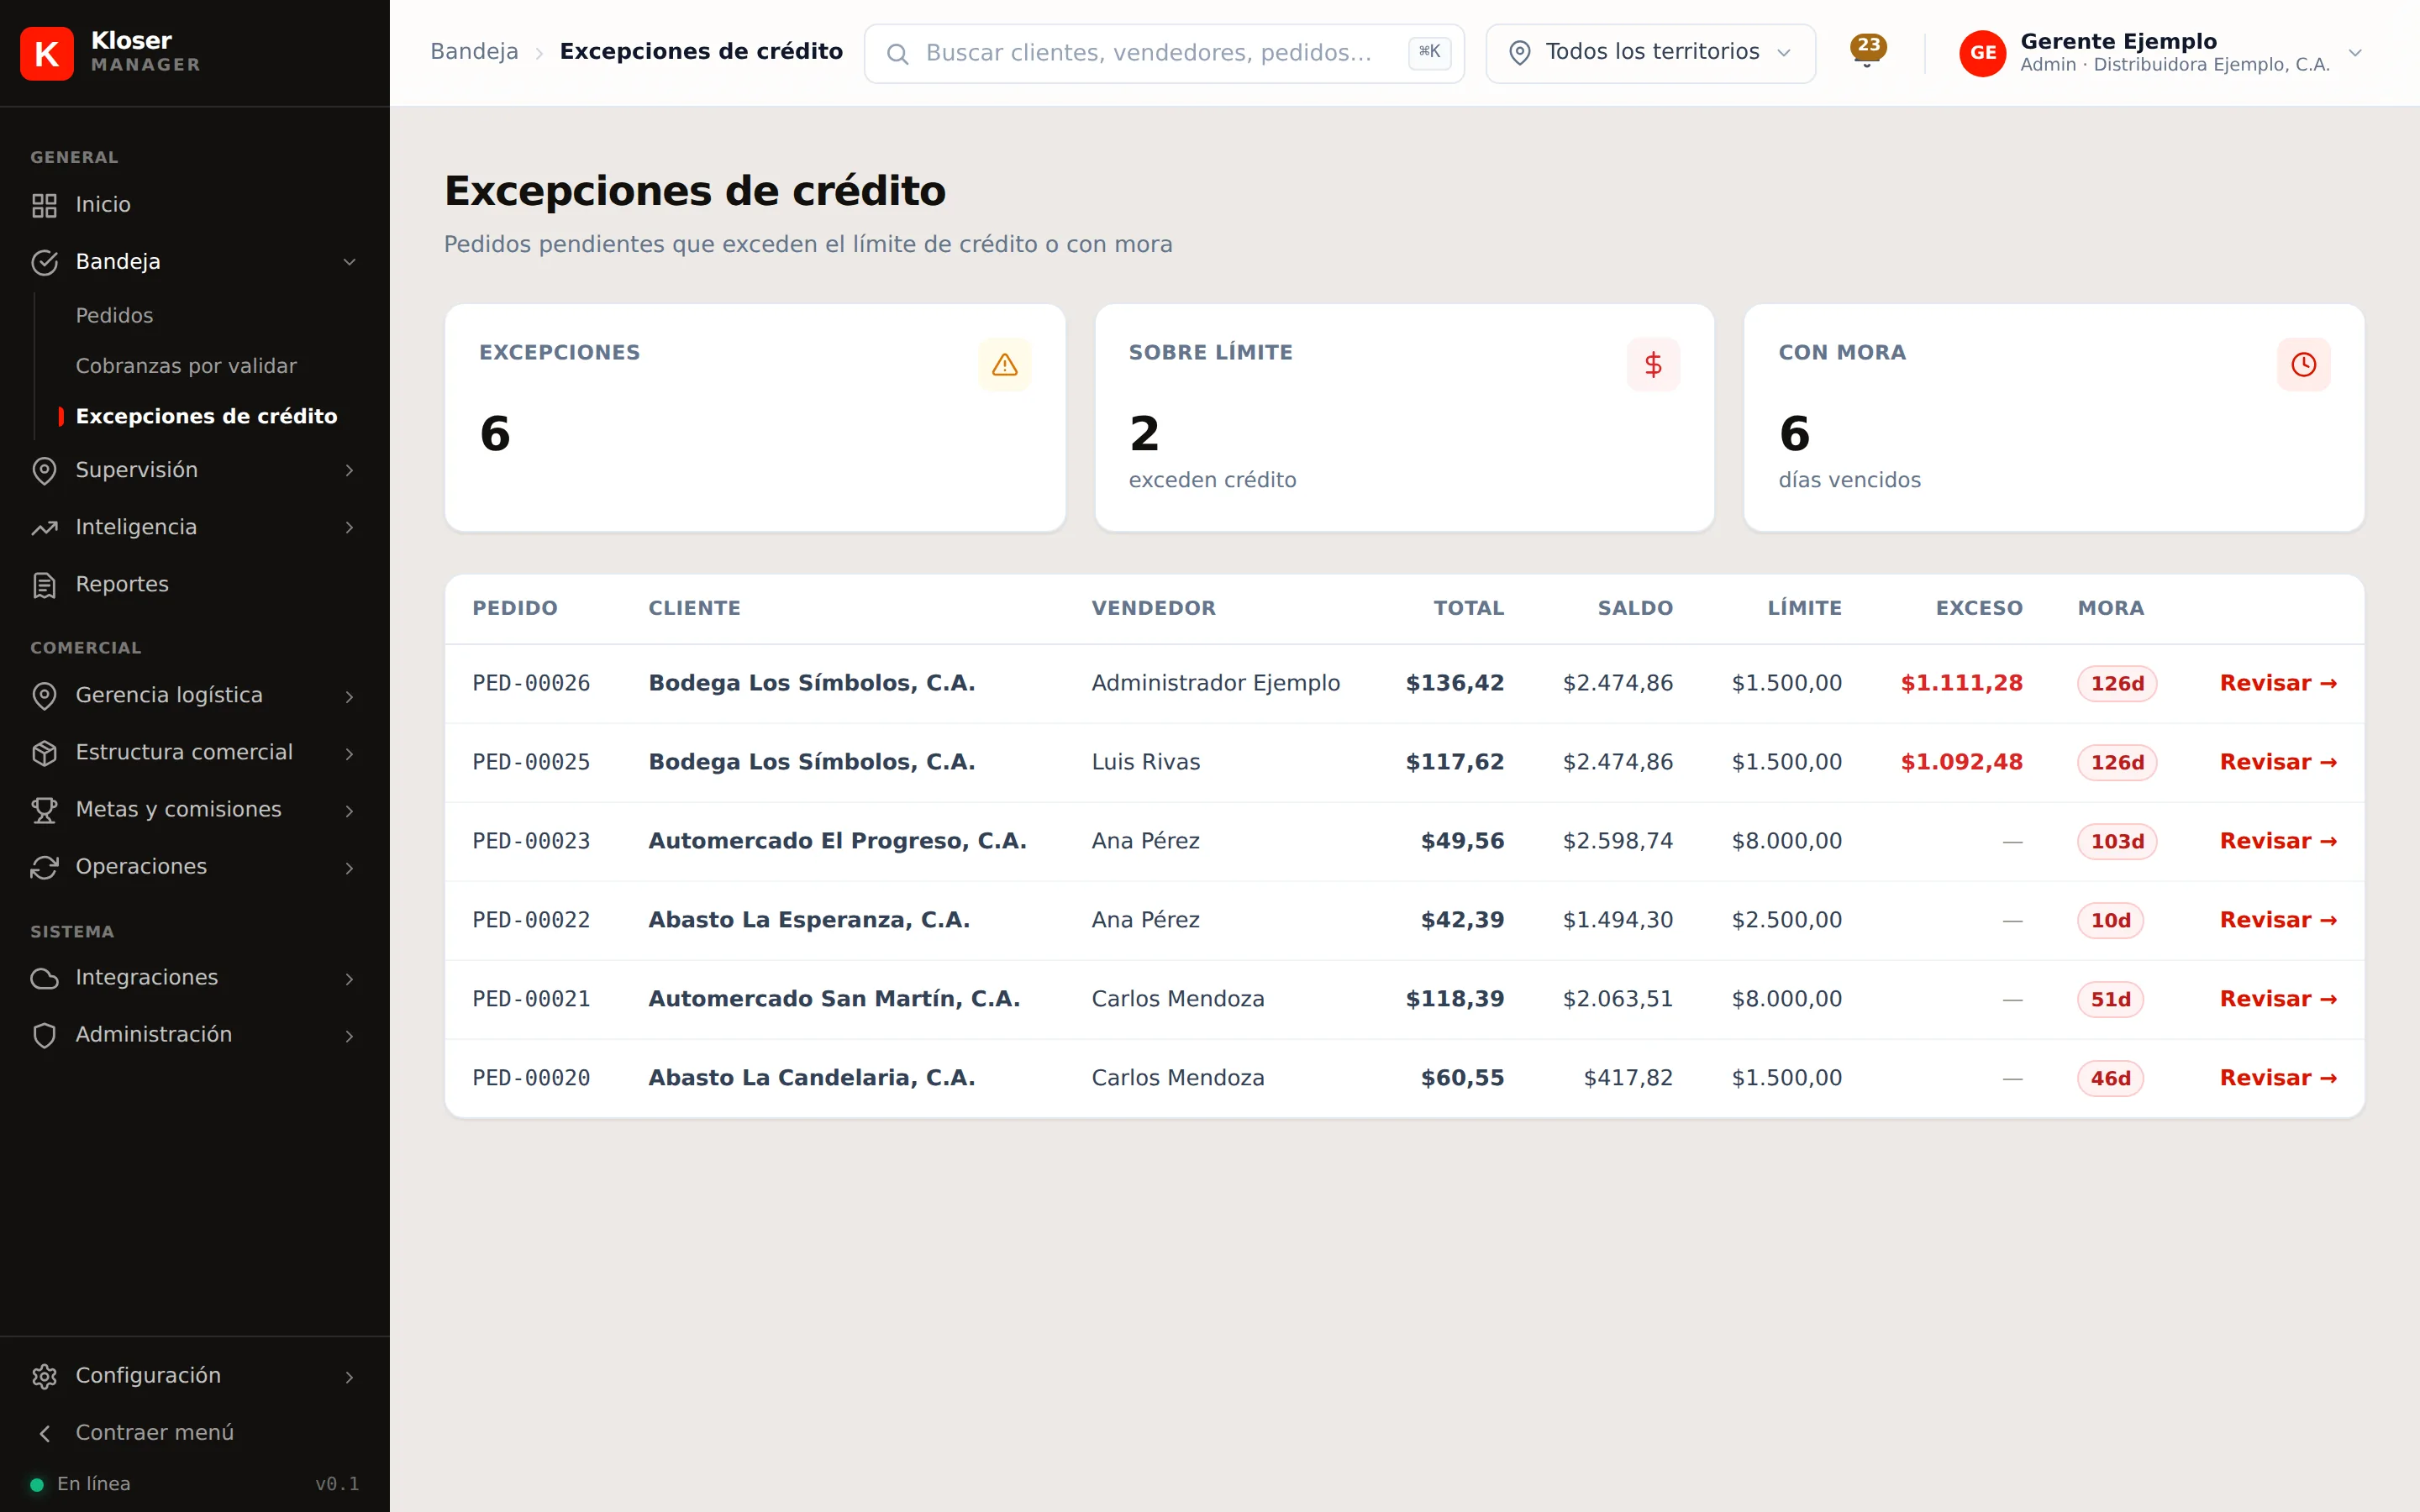
Task: Click the Operaciones refresh icon
Action: tap(44, 866)
